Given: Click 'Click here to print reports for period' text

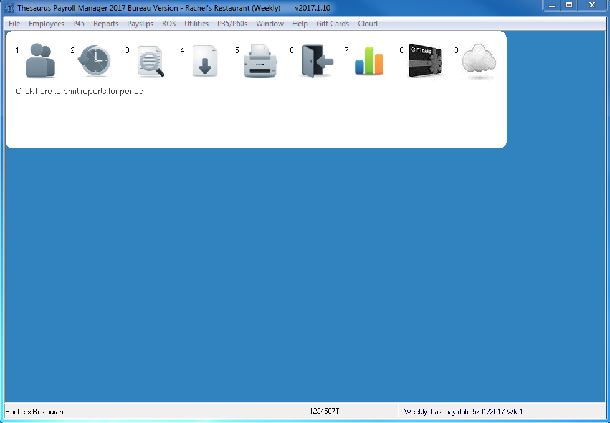Looking at the screenshot, I should 80,92.
